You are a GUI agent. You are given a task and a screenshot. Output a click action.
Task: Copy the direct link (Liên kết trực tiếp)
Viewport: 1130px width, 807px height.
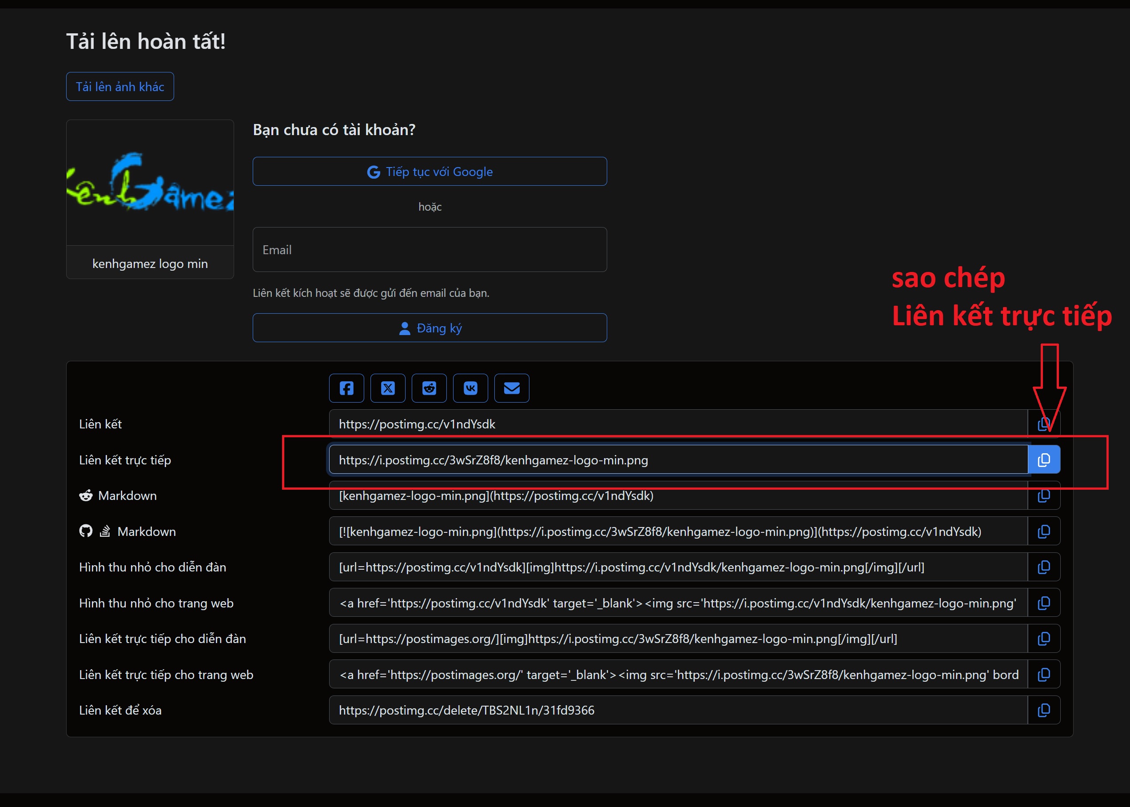1043,459
